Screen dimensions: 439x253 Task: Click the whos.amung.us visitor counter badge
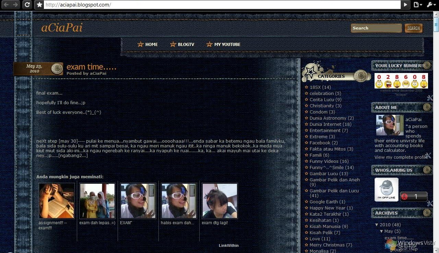(414, 196)
